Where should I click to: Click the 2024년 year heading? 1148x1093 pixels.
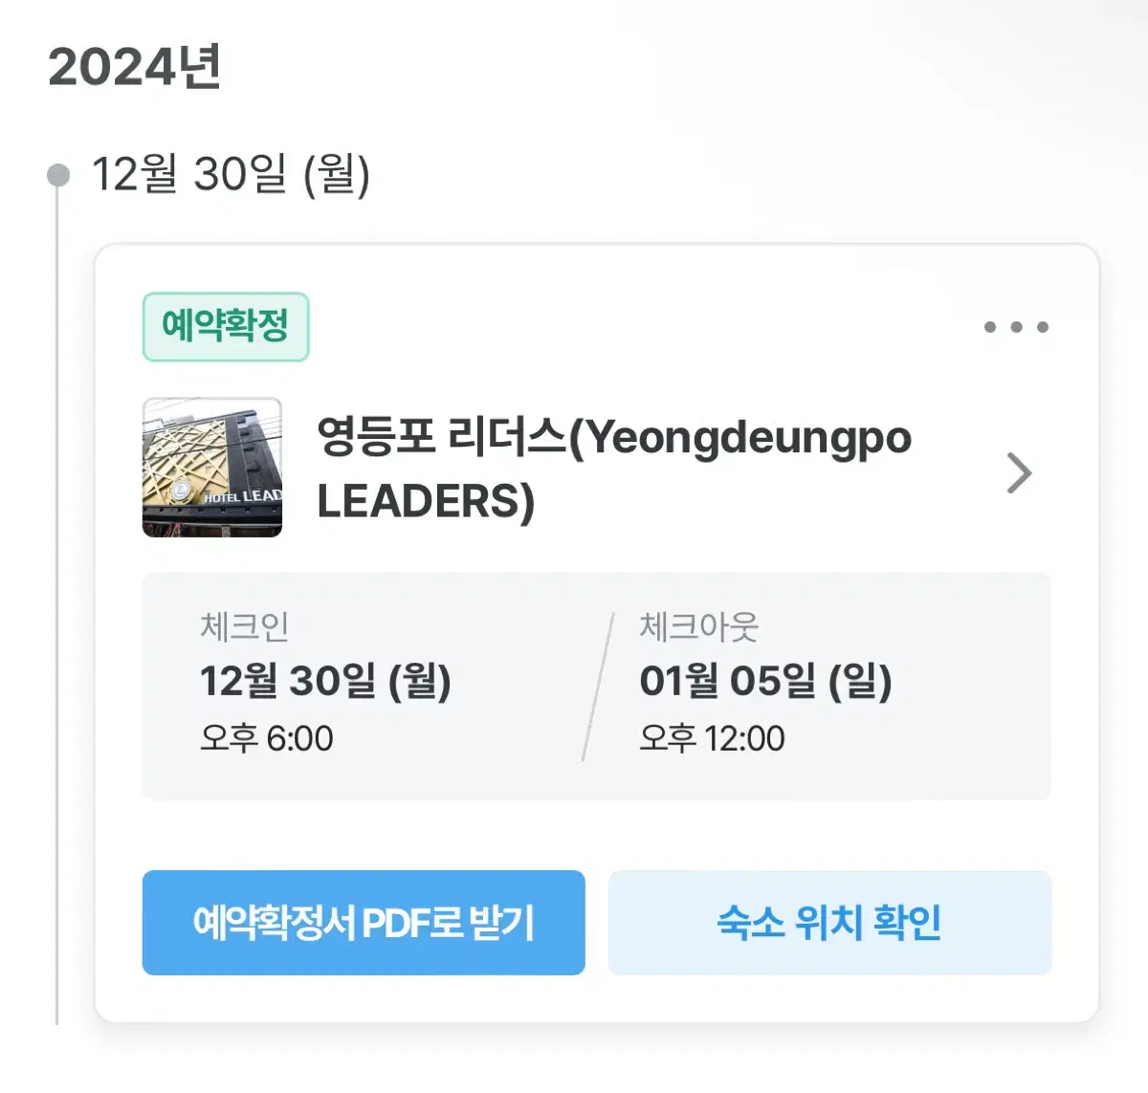135,68
